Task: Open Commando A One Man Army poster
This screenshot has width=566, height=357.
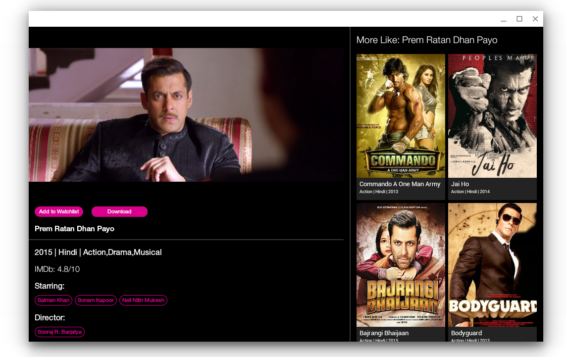Action: point(401,116)
